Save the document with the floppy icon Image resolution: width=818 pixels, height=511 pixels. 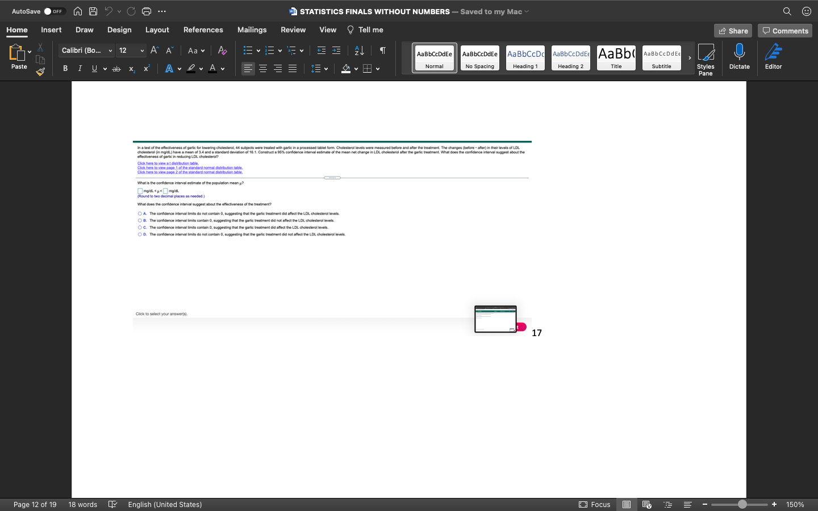pos(93,11)
